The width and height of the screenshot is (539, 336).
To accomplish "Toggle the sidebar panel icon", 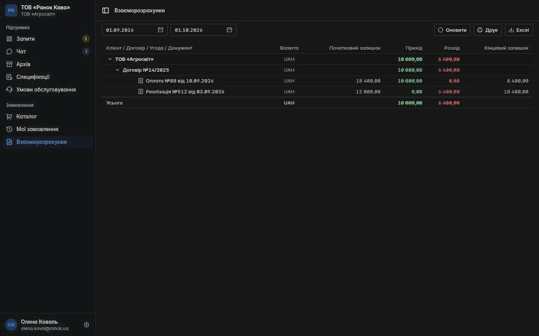I will pyautogui.click(x=106, y=10).
